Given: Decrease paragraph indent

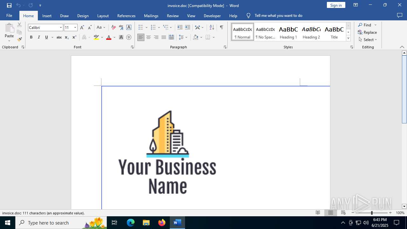Looking at the screenshot, I should pos(180,27).
